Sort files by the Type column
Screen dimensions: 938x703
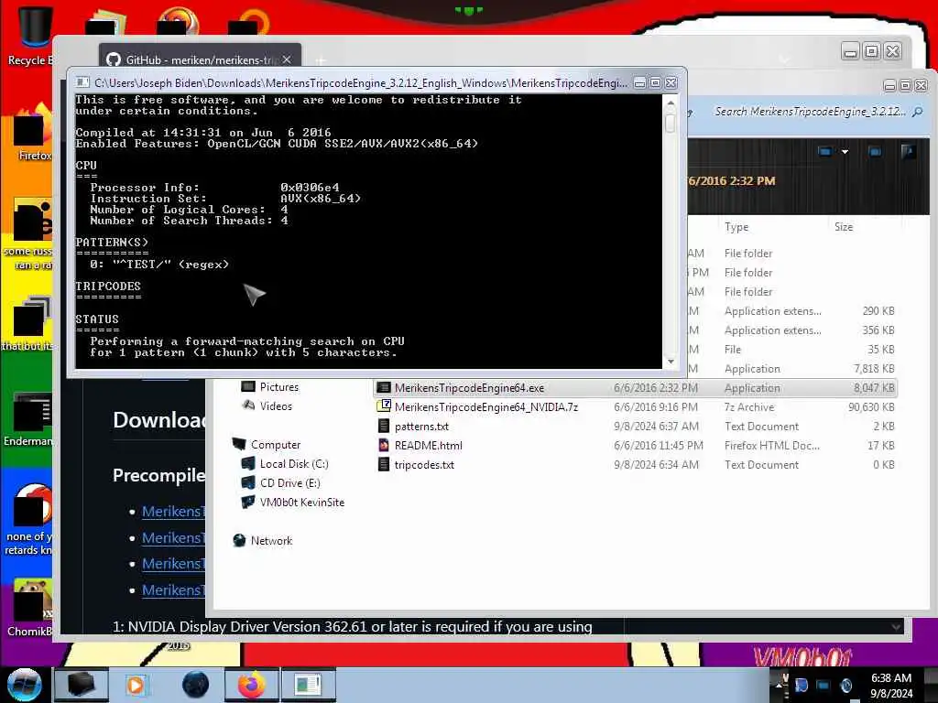736,227
